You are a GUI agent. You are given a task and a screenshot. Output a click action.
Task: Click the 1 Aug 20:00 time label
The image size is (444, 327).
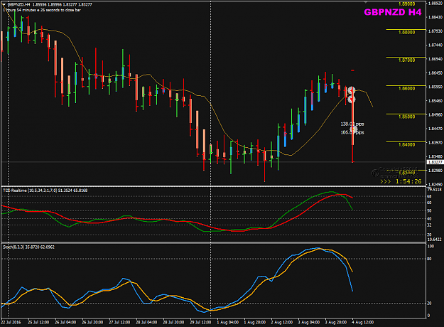click(x=255, y=322)
